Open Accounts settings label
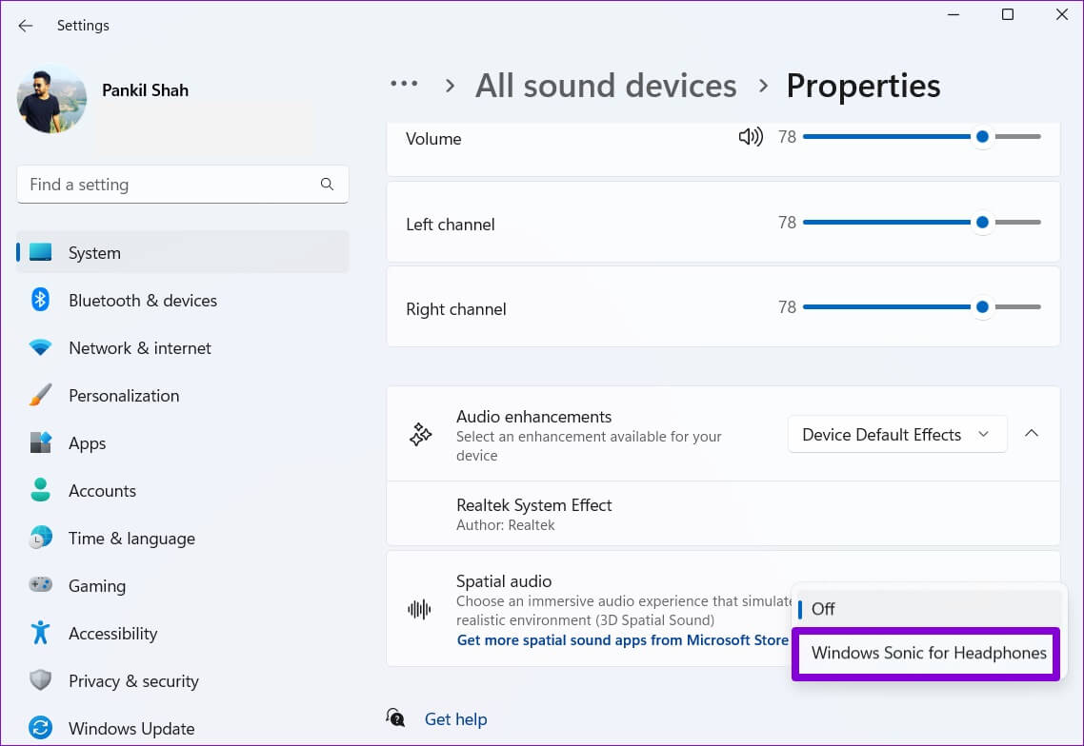Viewport: 1084px width, 746px height. tap(102, 490)
